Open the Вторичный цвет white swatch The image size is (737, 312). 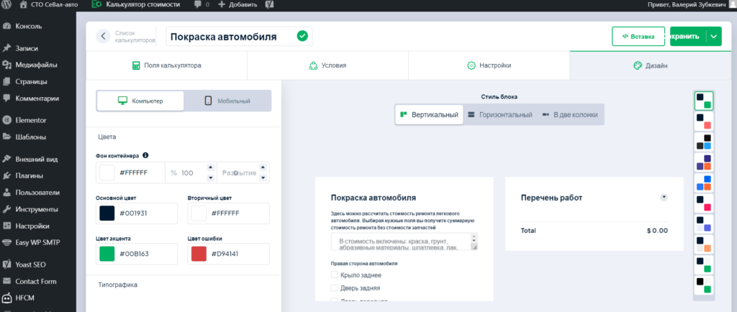tap(199, 214)
